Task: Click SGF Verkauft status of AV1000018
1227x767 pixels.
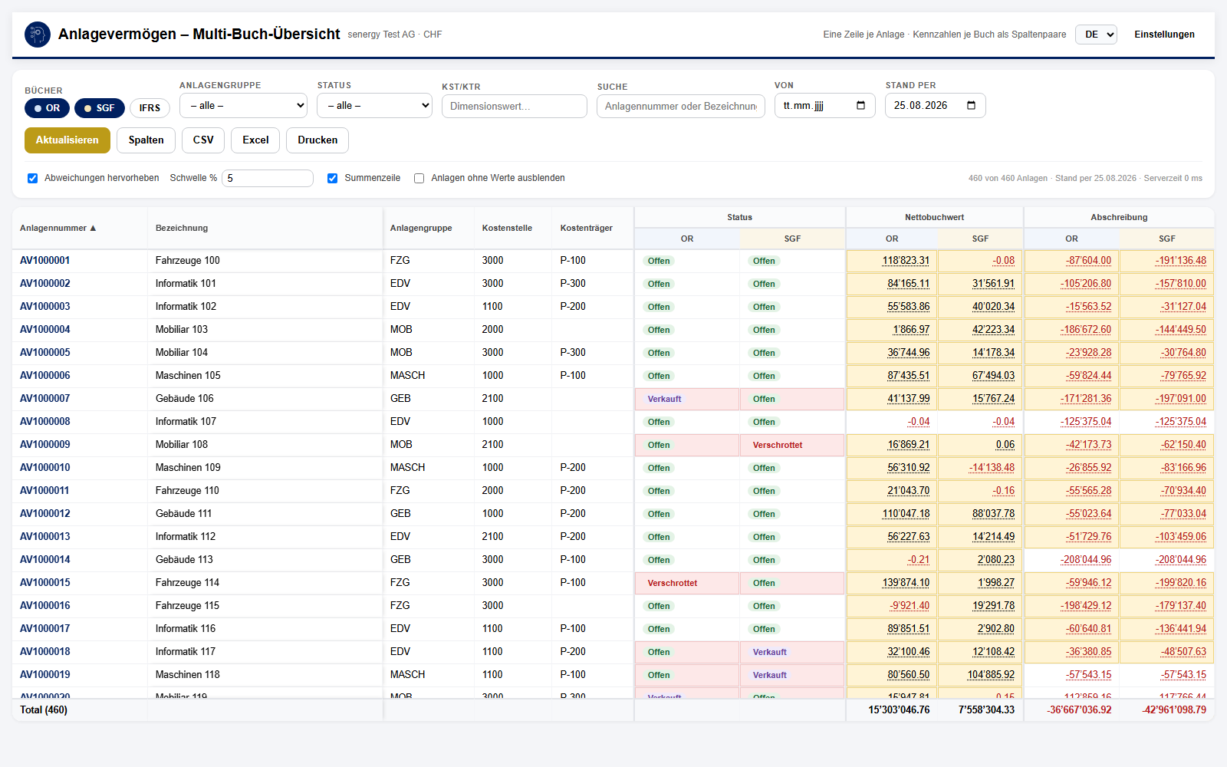Action: 770,652
